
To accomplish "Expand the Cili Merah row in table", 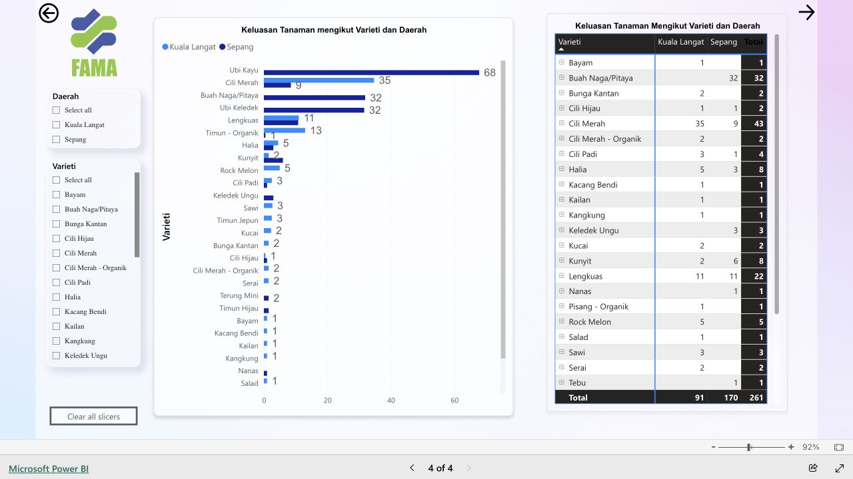I will [x=562, y=123].
